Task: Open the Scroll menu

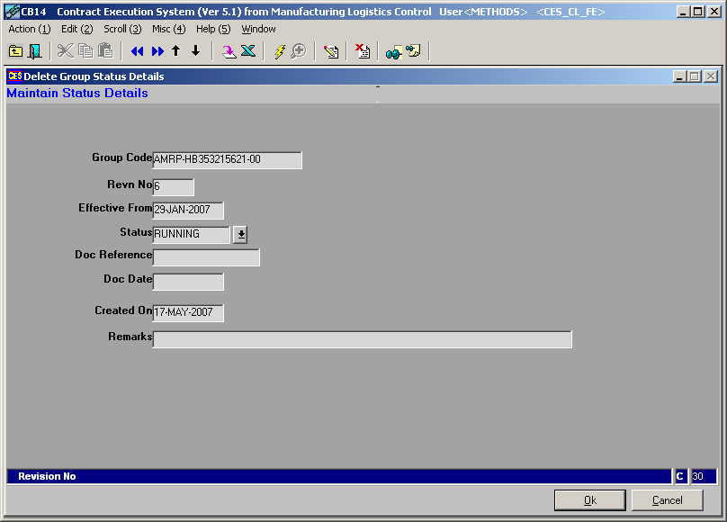Action: point(122,29)
